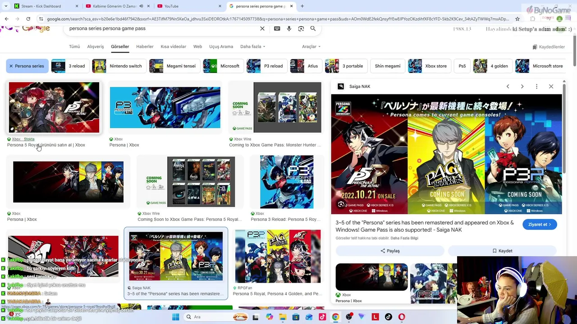Open the RPGFan Persona collage thumbnail
The height and width of the screenshot is (324, 577).
[278, 256]
